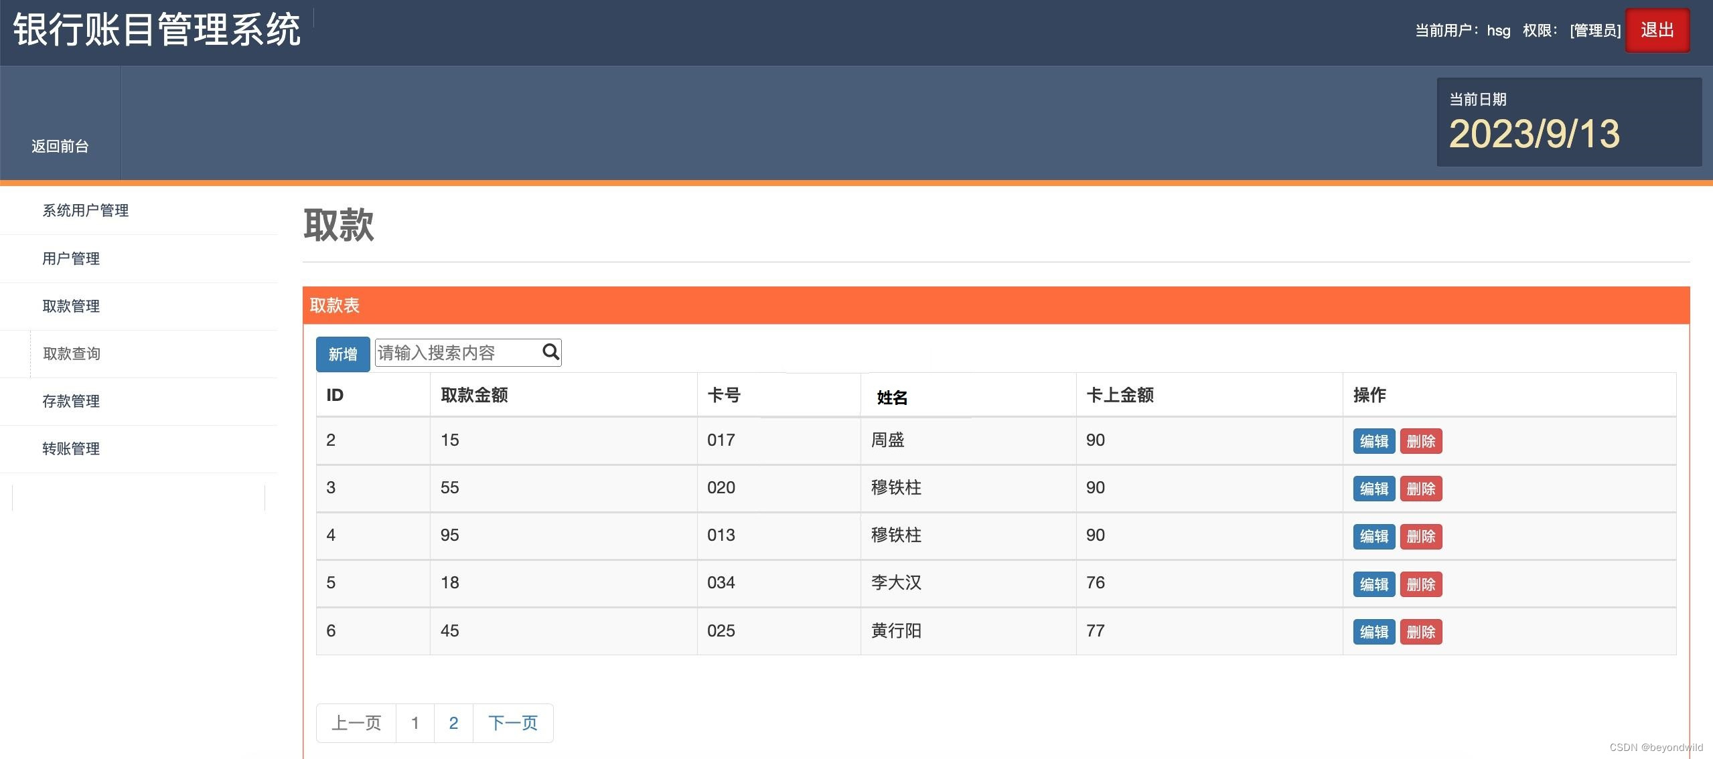Viewport: 1713px width, 759px height.
Task: Go to page 2 of results
Action: point(454,723)
